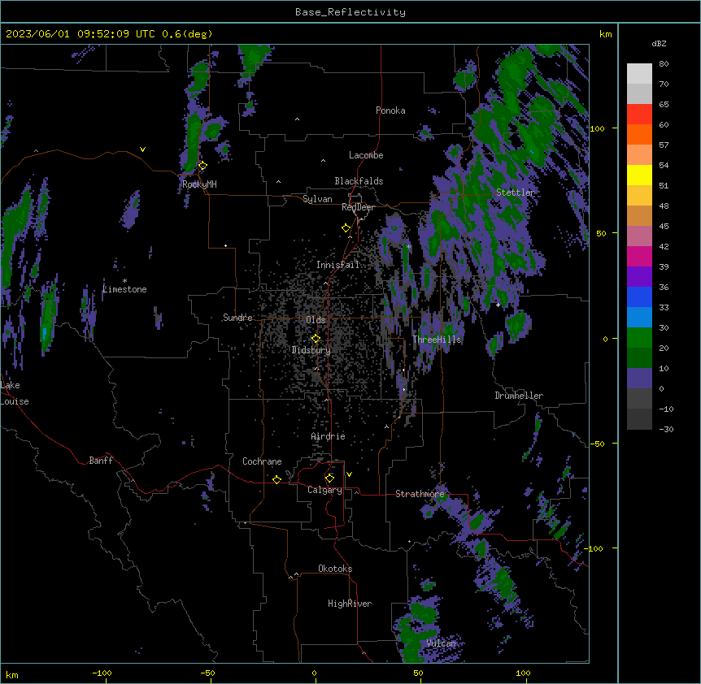
Task: Select the RockyMH label
Action: [199, 184]
